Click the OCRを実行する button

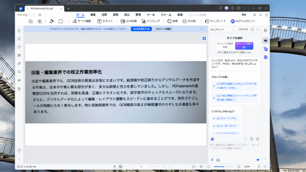click(141, 29)
